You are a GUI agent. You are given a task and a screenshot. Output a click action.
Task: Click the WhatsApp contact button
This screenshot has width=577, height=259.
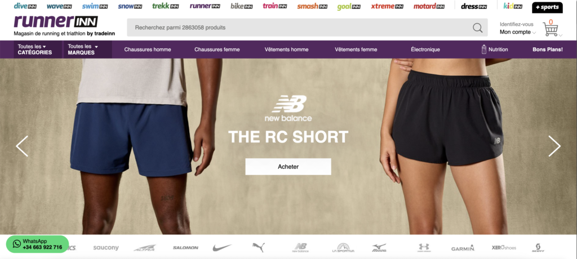[x=37, y=244]
